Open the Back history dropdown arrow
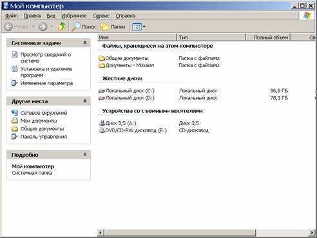Screen dimensions: 317x238 [34, 27]
